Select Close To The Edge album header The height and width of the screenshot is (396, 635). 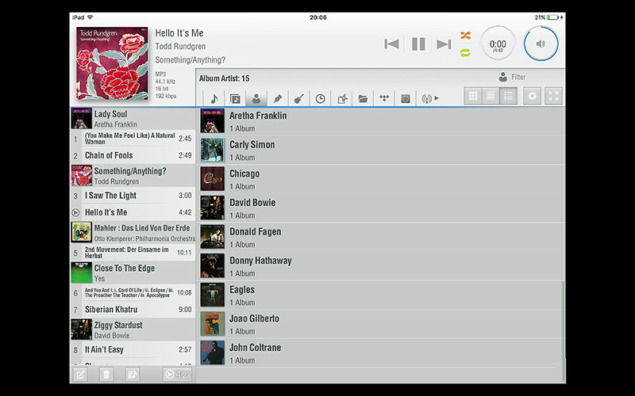coord(133,272)
